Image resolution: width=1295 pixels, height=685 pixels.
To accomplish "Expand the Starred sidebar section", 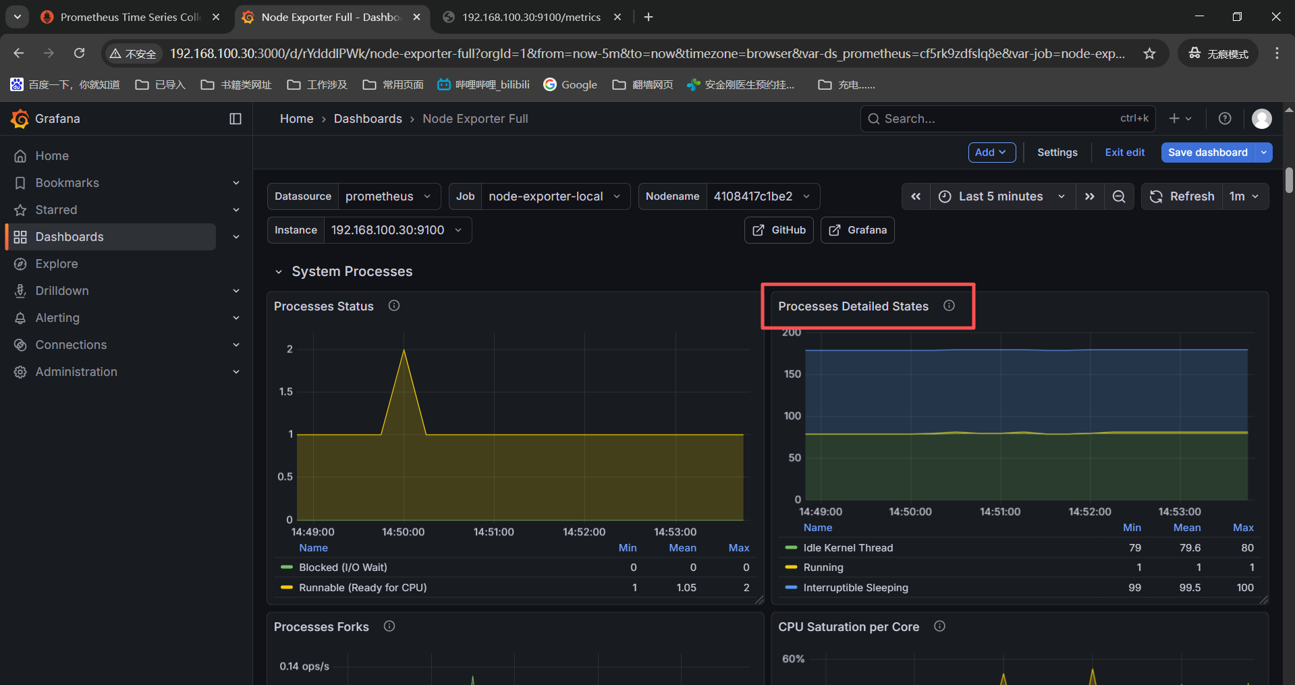I will click(236, 210).
